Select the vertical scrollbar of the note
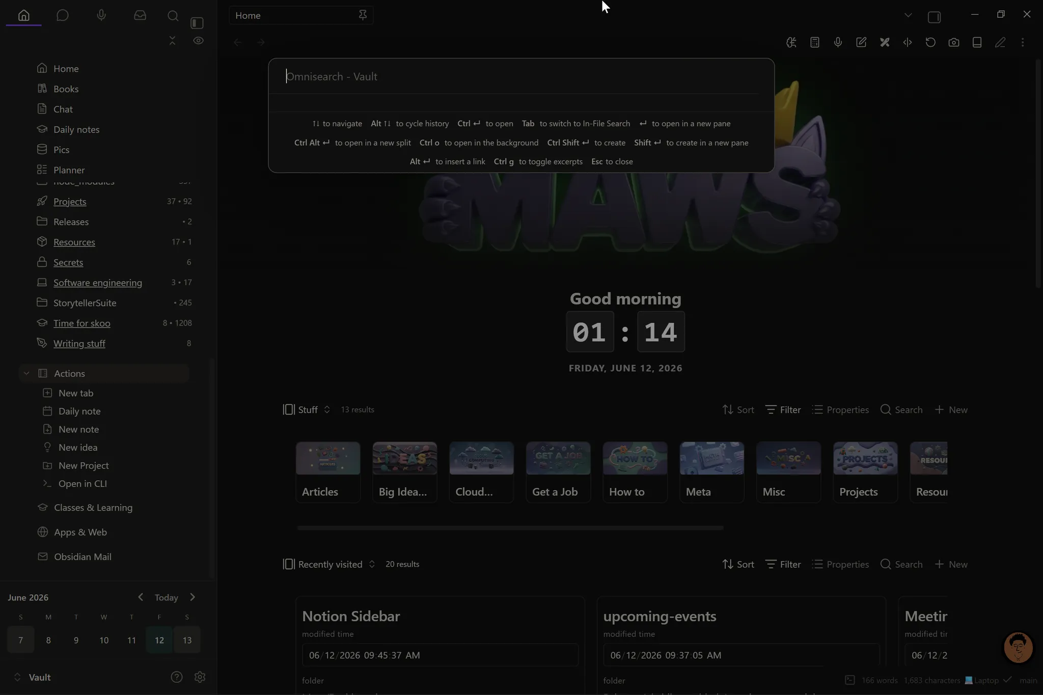The height and width of the screenshot is (695, 1043). 1038,173
